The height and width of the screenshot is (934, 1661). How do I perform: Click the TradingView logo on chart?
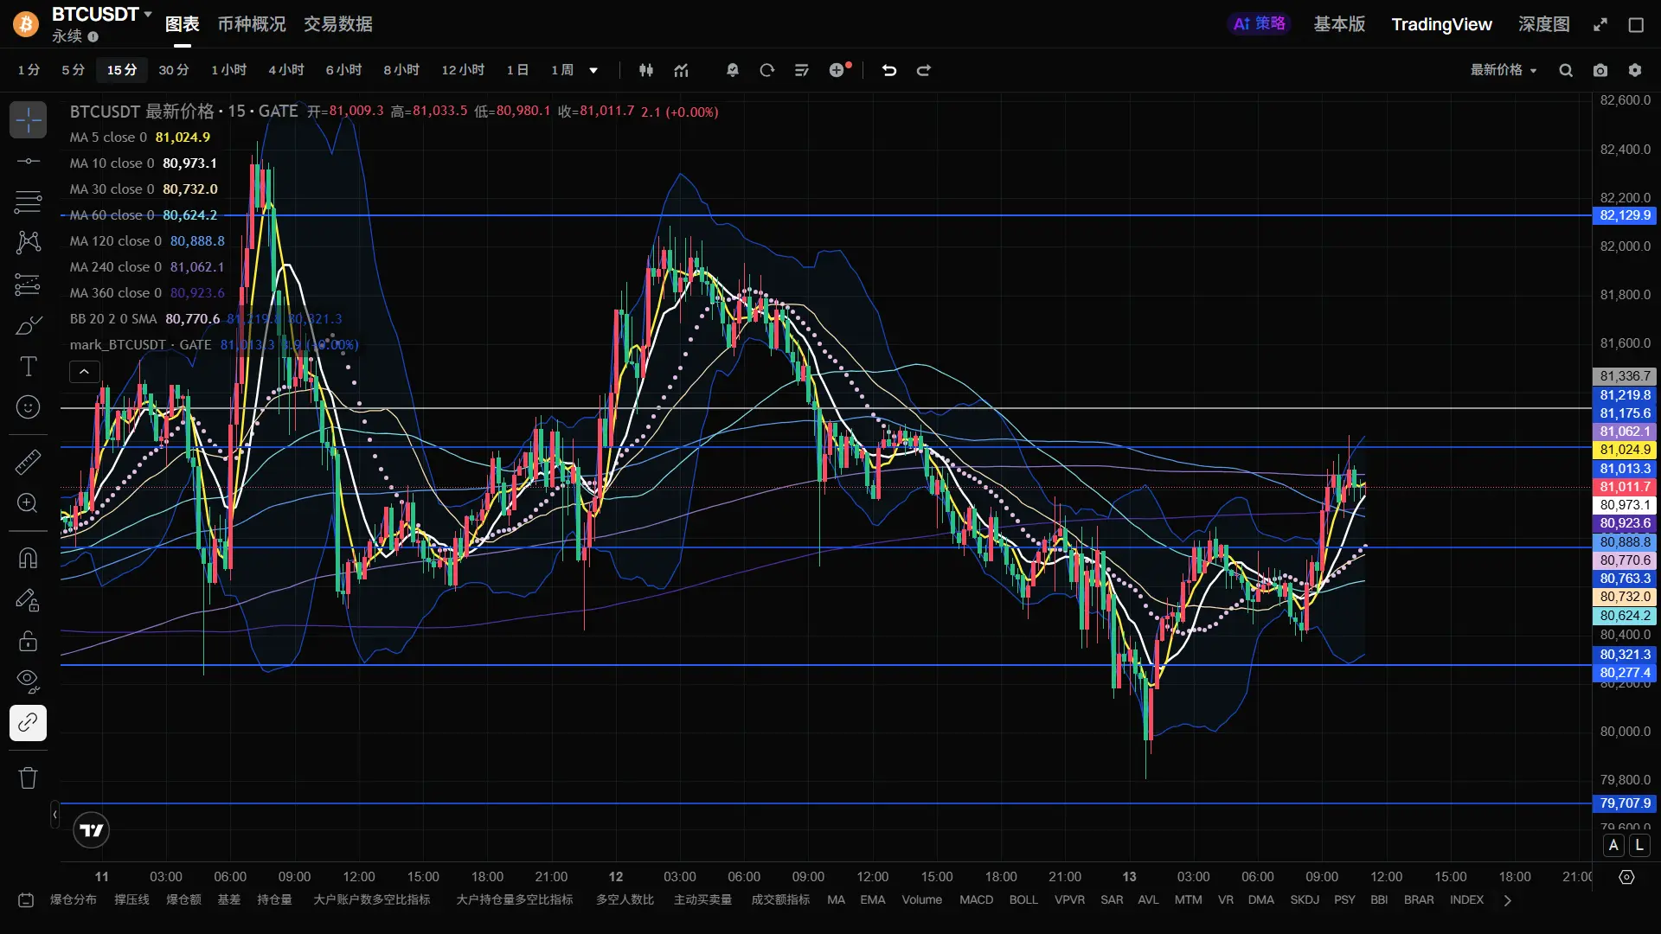92,830
